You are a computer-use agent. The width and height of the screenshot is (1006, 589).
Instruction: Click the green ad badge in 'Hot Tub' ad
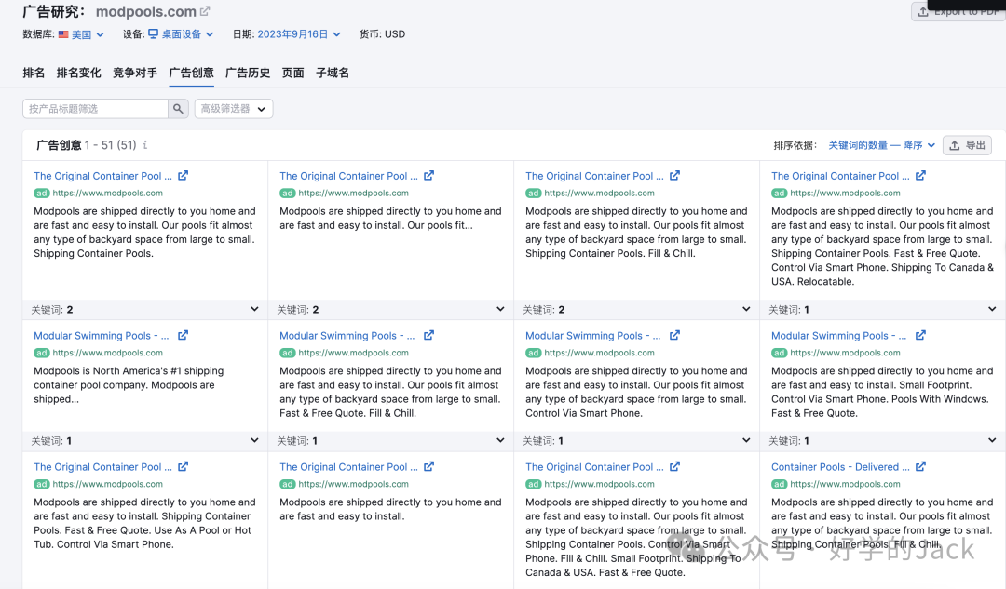point(42,484)
